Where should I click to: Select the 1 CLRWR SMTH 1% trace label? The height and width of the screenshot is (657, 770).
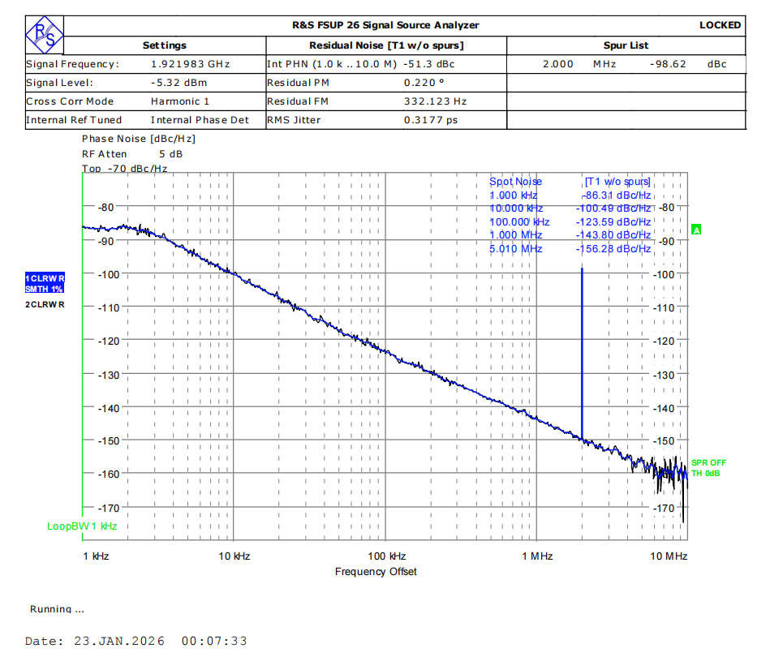point(45,283)
